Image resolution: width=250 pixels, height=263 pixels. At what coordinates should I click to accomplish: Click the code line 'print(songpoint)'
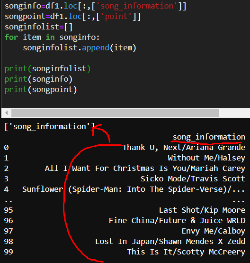(41, 90)
